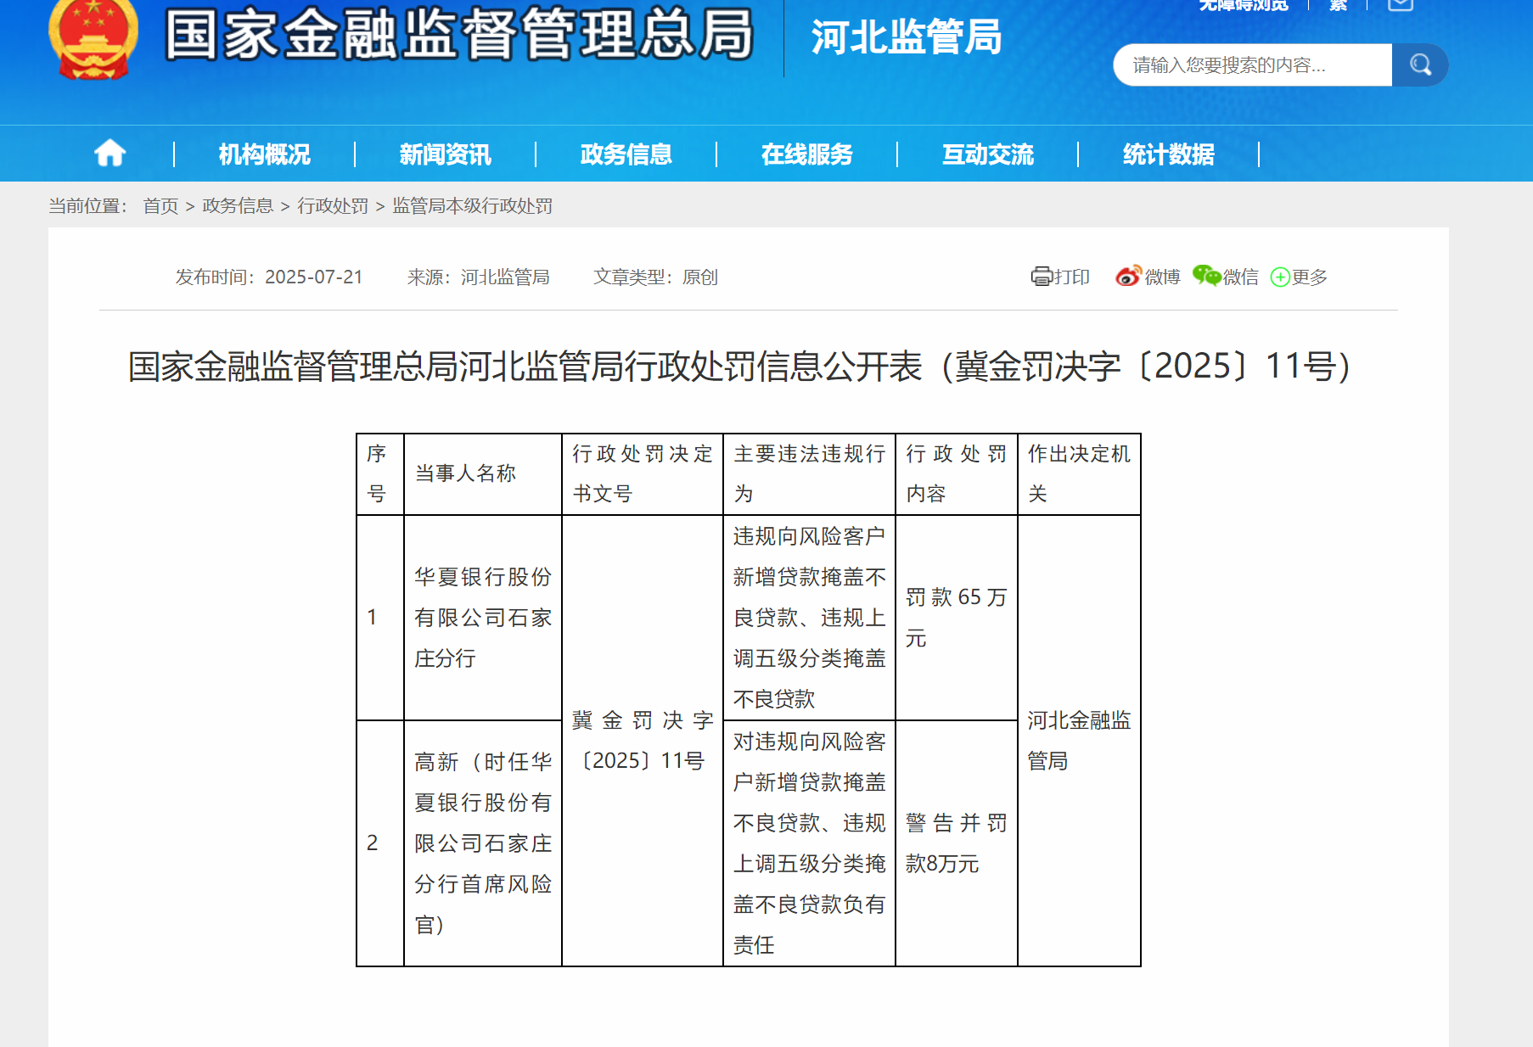Click 首页 in the breadcrumb
The width and height of the screenshot is (1533, 1047).
[160, 206]
